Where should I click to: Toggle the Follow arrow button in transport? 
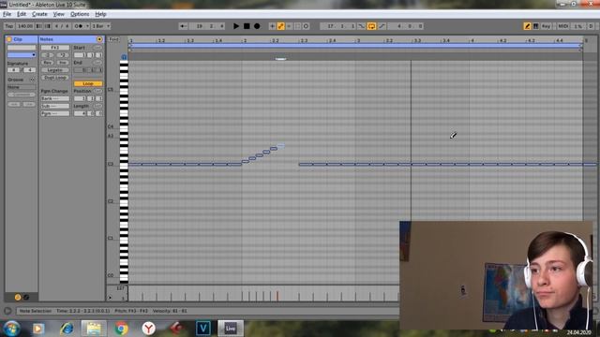click(183, 26)
